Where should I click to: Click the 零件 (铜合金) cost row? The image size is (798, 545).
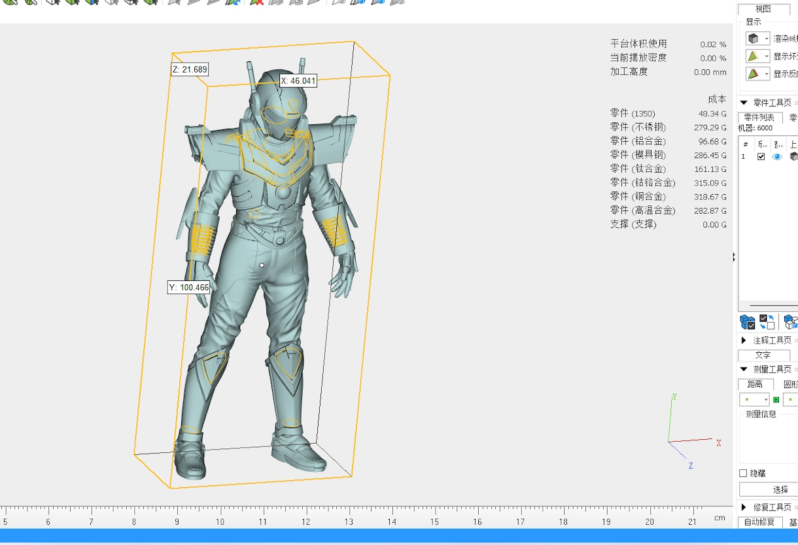tap(668, 196)
